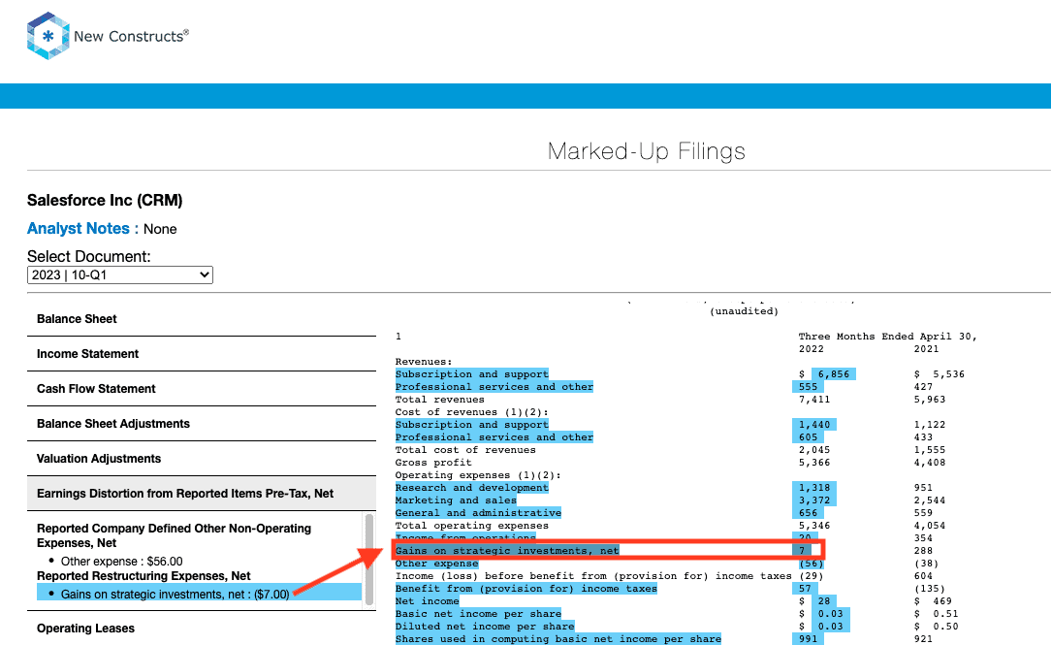Click the highlighted 605 cost value
1051x645 pixels.
808,437
